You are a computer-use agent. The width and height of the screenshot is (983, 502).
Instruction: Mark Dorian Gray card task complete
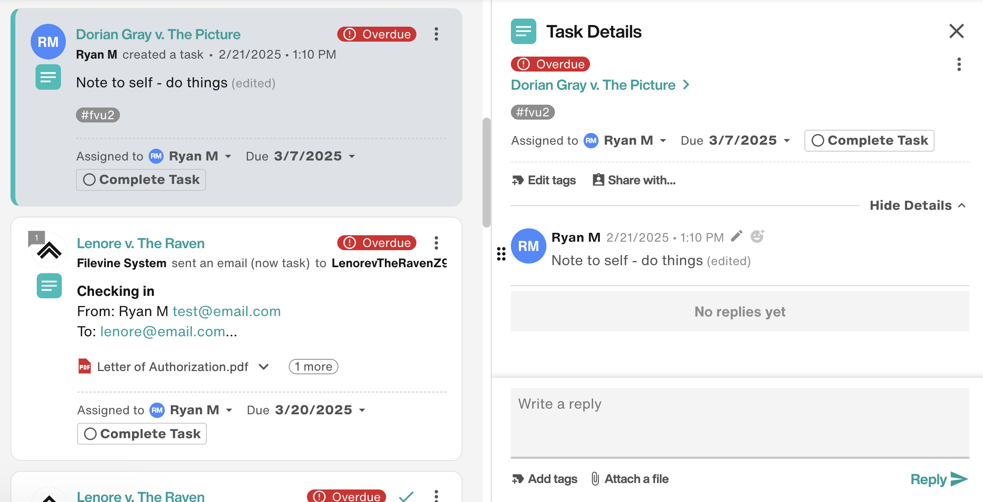pyautogui.click(x=141, y=179)
